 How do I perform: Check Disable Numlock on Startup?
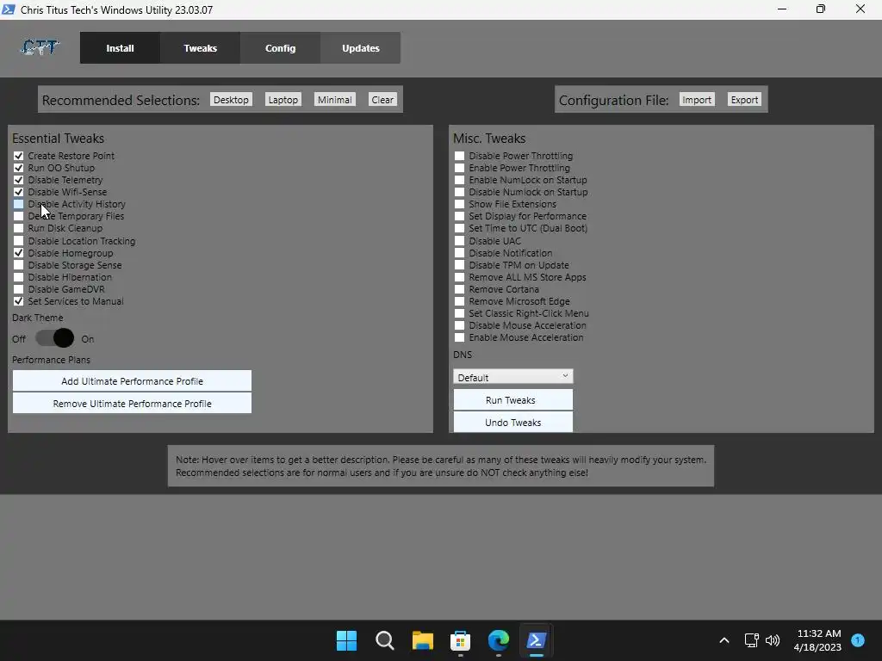pos(460,192)
